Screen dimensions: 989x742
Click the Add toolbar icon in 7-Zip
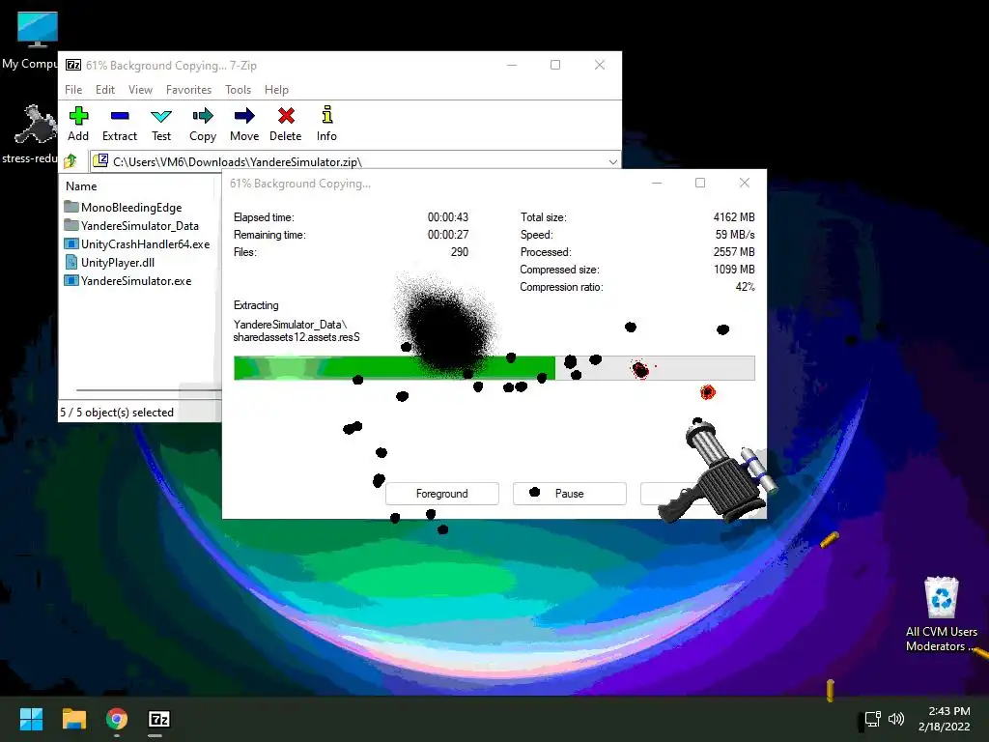tap(78, 116)
